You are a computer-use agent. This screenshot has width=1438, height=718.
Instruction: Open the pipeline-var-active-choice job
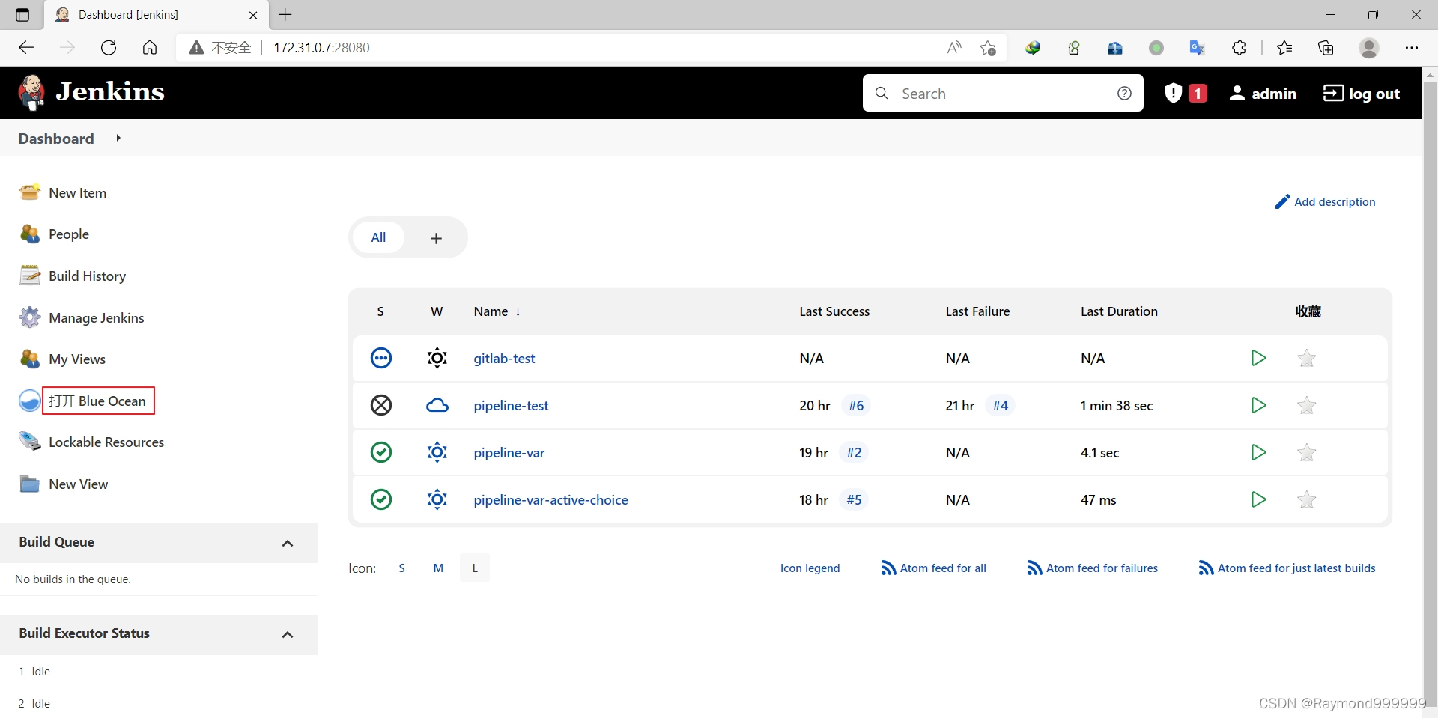pos(550,499)
